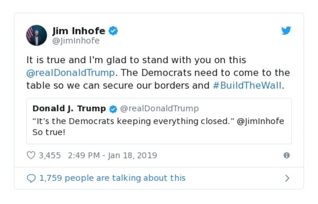Screen dimensions: 318x204
Task: Open the @JimInhofe handle under the name
Action: point(76,41)
